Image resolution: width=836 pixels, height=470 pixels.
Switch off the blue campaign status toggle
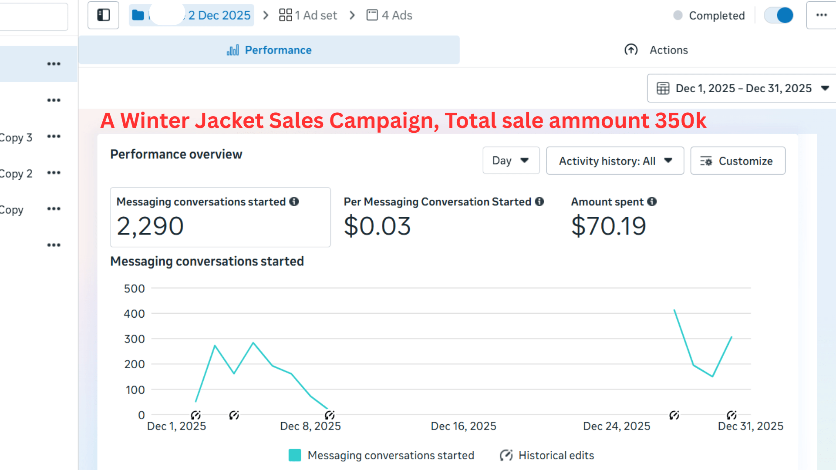click(x=779, y=15)
